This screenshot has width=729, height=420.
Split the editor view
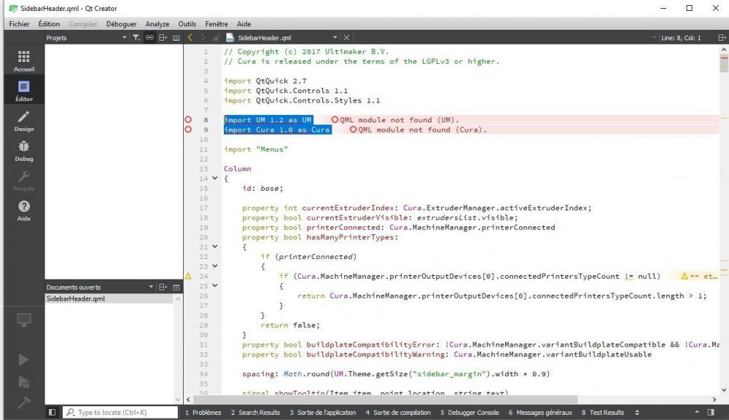pyautogui.click(x=722, y=38)
